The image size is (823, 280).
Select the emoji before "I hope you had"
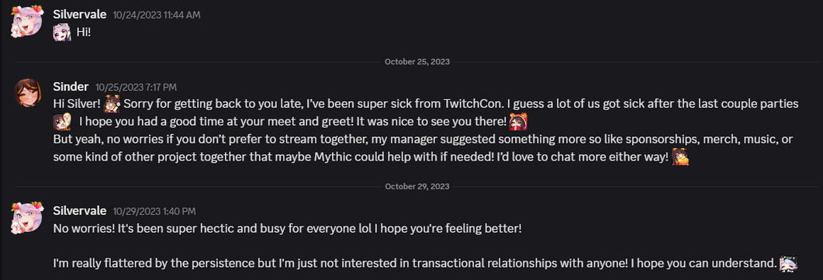[x=62, y=123]
